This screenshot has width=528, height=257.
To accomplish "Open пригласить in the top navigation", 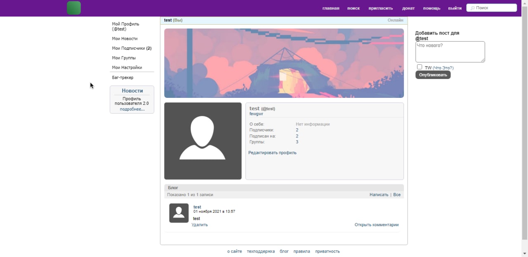I will tap(380, 8).
